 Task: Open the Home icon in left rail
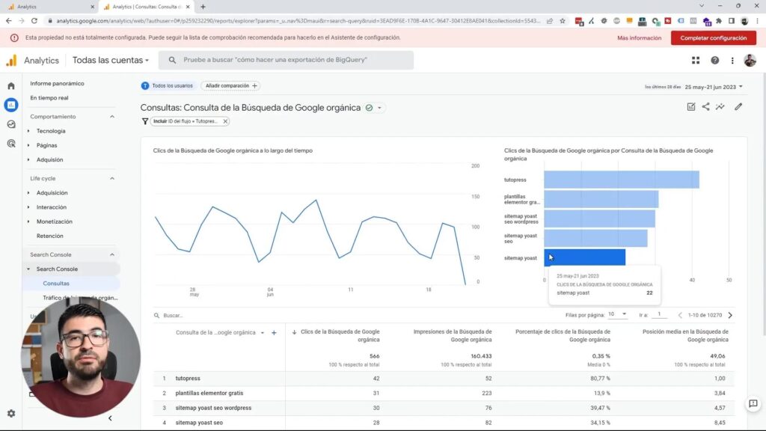pyautogui.click(x=11, y=86)
